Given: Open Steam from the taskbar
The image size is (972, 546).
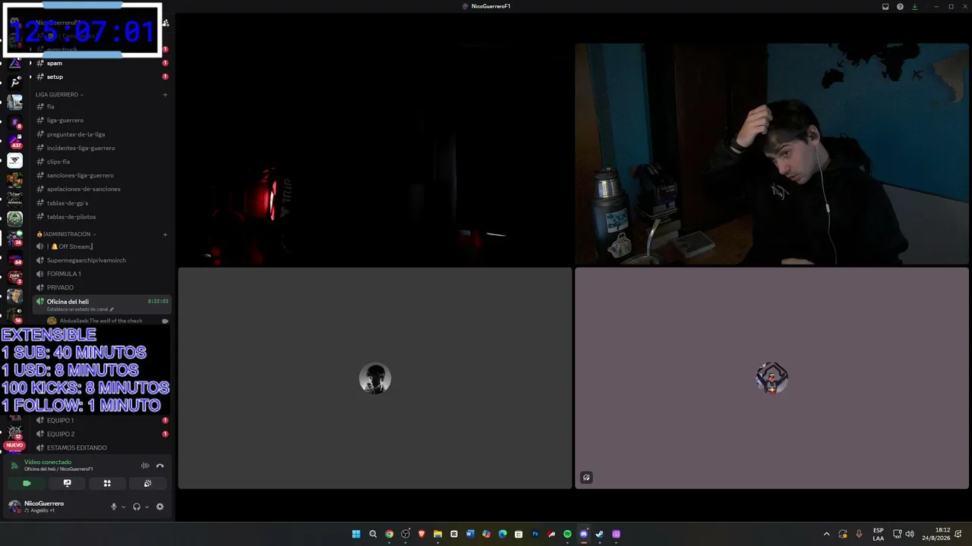Looking at the screenshot, I should click(600, 534).
